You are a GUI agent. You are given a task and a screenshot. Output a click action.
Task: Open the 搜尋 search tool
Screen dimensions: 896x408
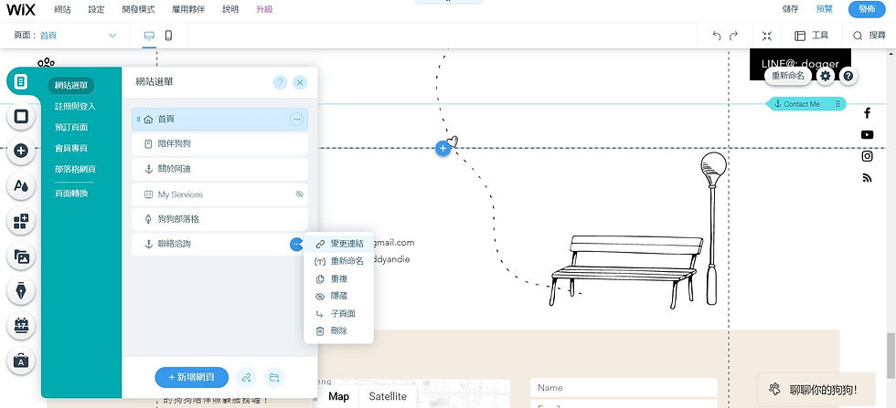point(869,36)
